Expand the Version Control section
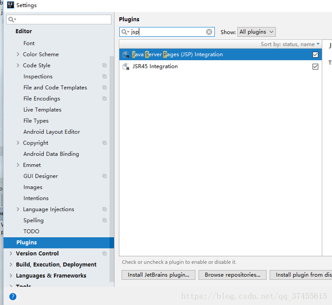The image size is (332, 305). tap(11, 253)
